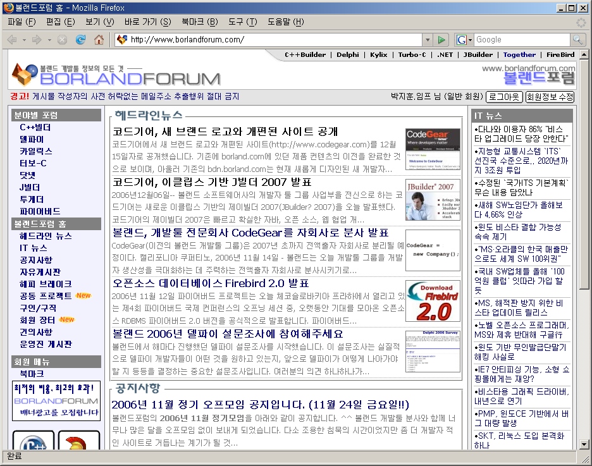Screen dimensions: 592x466
Task: Open the Google search engine dropdown
Action: (x=464, y=40)
